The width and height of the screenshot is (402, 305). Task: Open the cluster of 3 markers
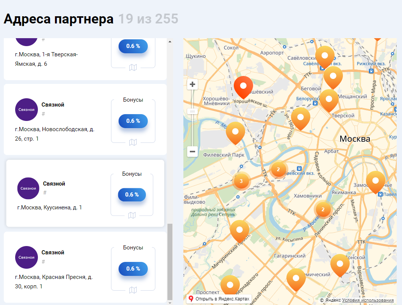coord(241,181)
